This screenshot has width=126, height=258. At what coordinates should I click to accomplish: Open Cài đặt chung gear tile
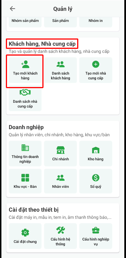[25, 236]
